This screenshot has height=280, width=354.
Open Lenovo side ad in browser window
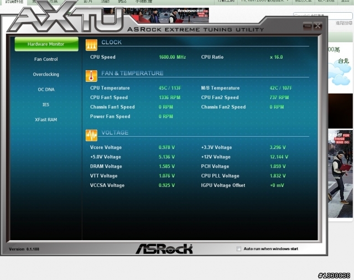click(x=341, y=174)
